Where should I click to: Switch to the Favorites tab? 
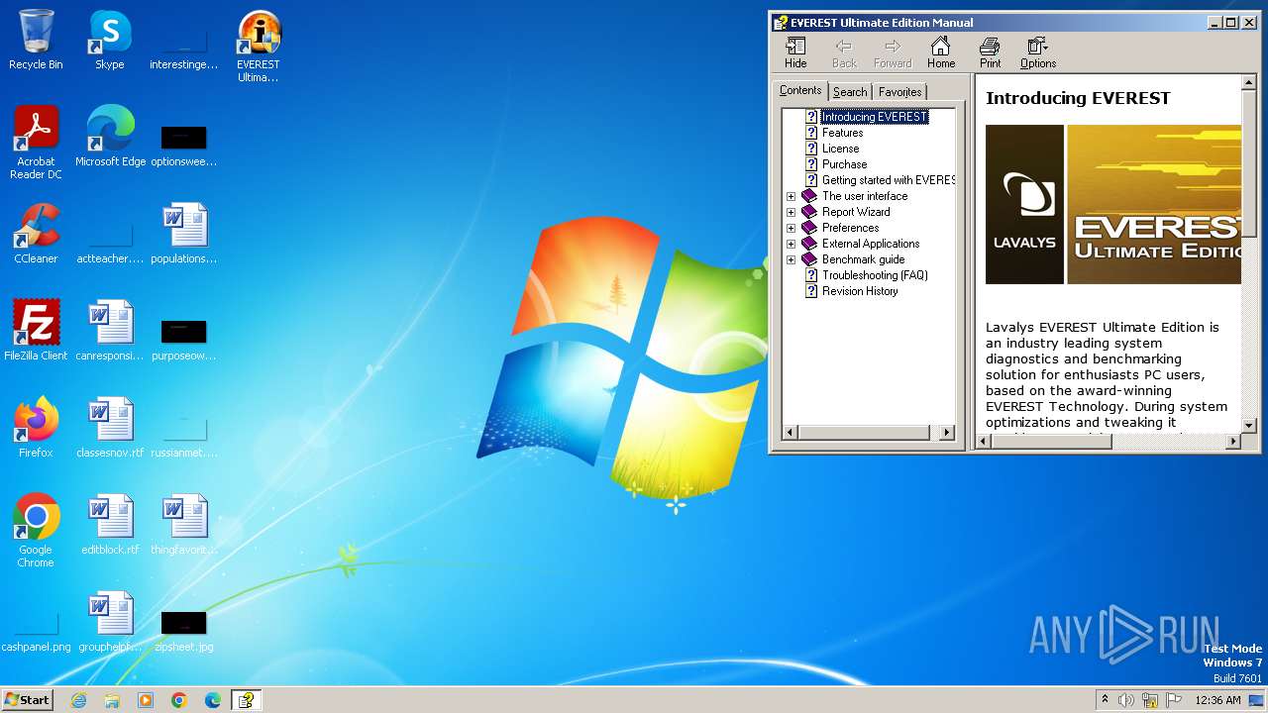pyautogui.click(x=900, y=92)
